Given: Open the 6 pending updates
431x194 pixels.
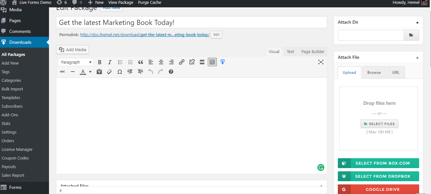Looking at the screenshot, I should tap(61, 3).
